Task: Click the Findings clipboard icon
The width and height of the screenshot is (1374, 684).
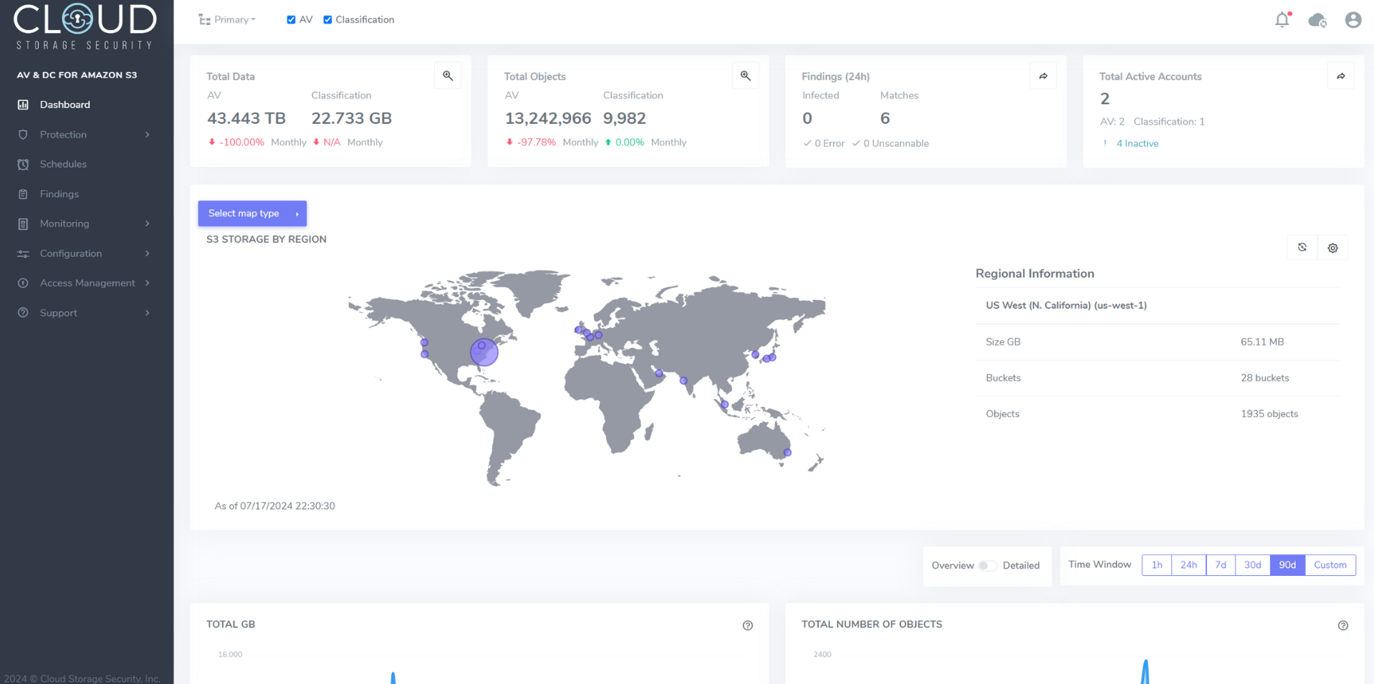Action: [23, 194]
